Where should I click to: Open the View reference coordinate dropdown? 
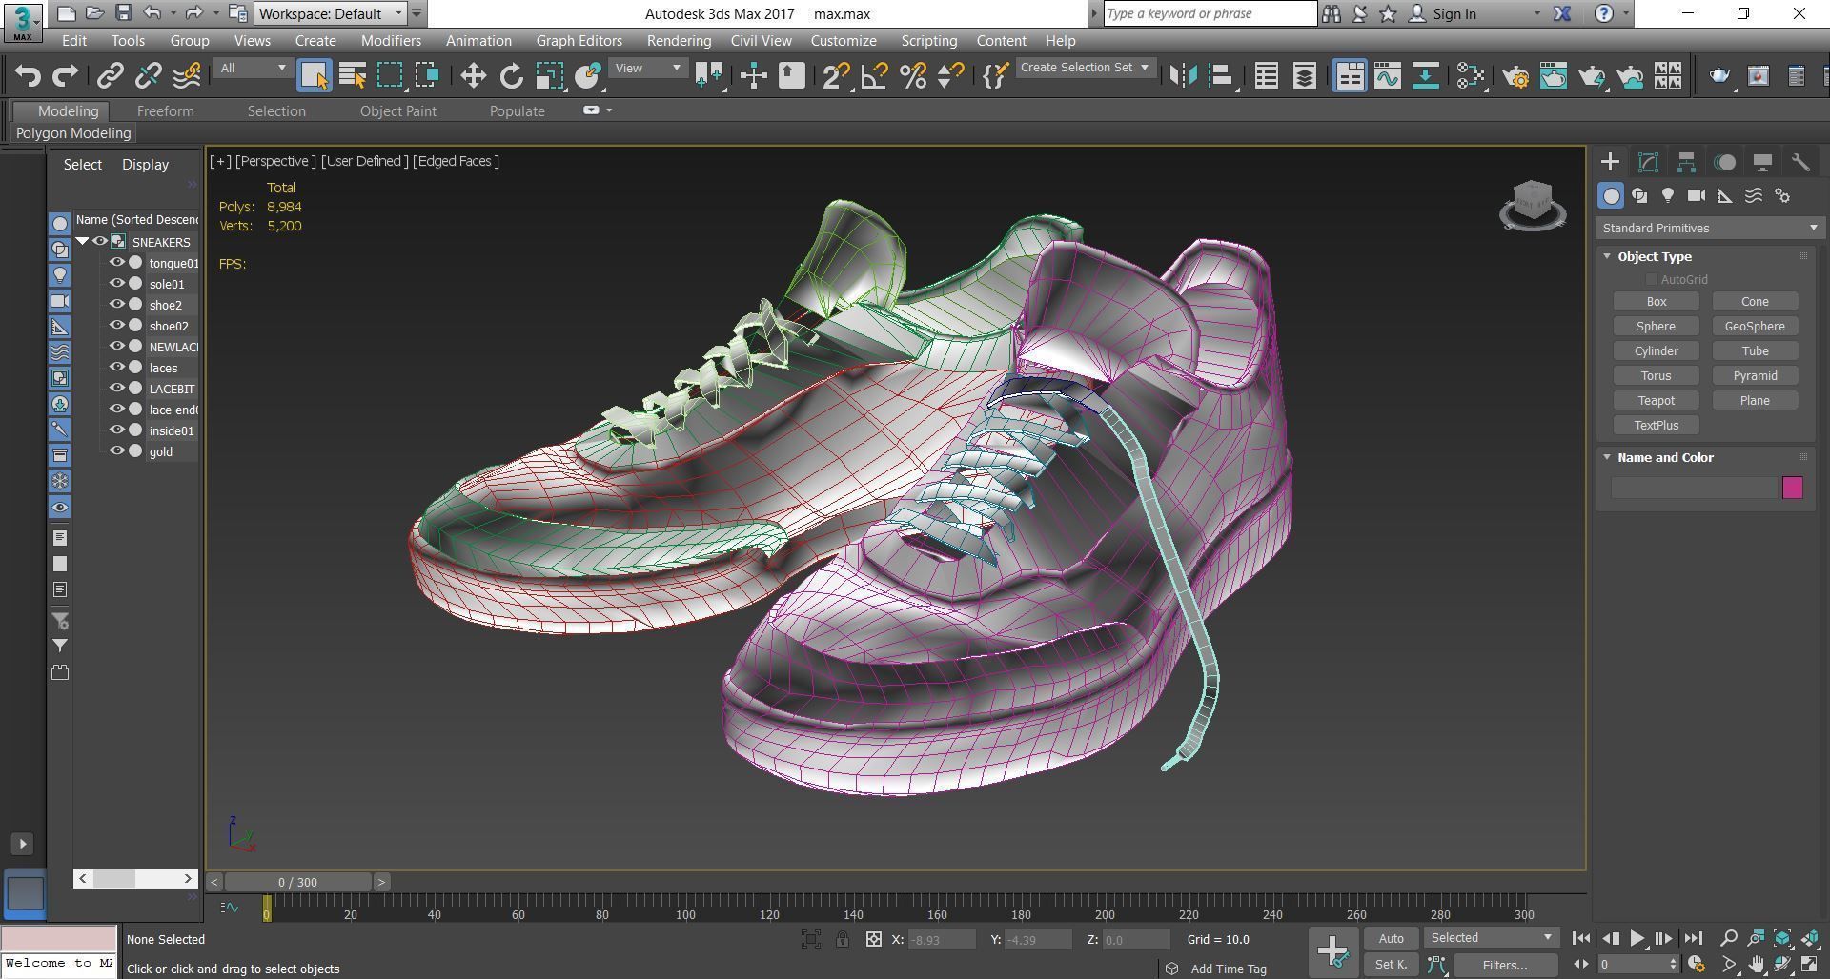click(648, 68)
